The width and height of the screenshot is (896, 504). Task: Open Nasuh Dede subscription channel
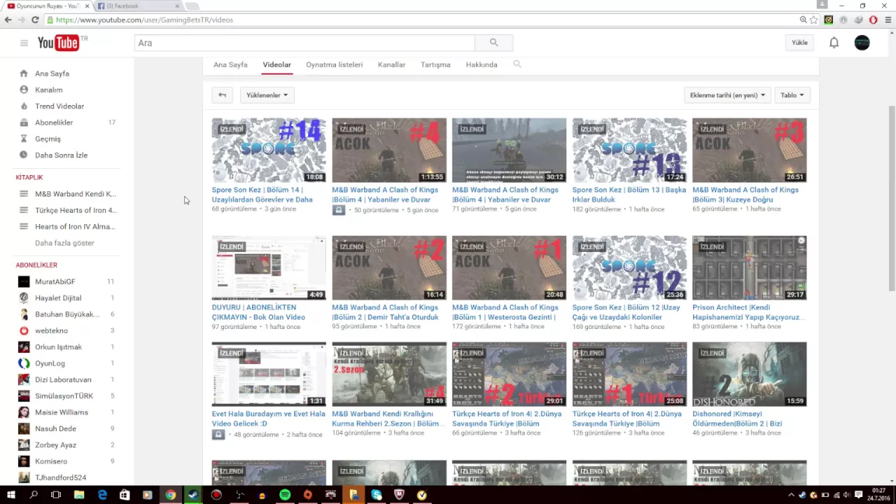(x=55, y=428)
